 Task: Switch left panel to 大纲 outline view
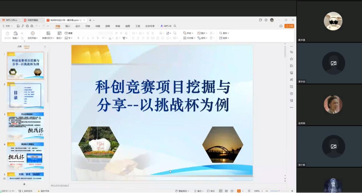coord(19,46)
